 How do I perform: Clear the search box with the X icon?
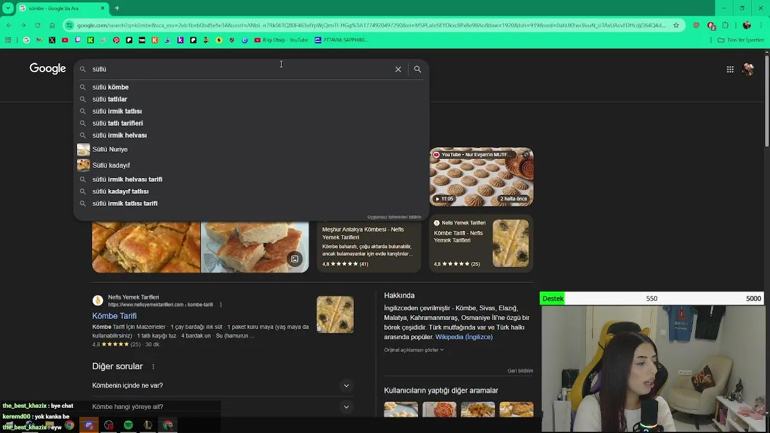point(398,69)
